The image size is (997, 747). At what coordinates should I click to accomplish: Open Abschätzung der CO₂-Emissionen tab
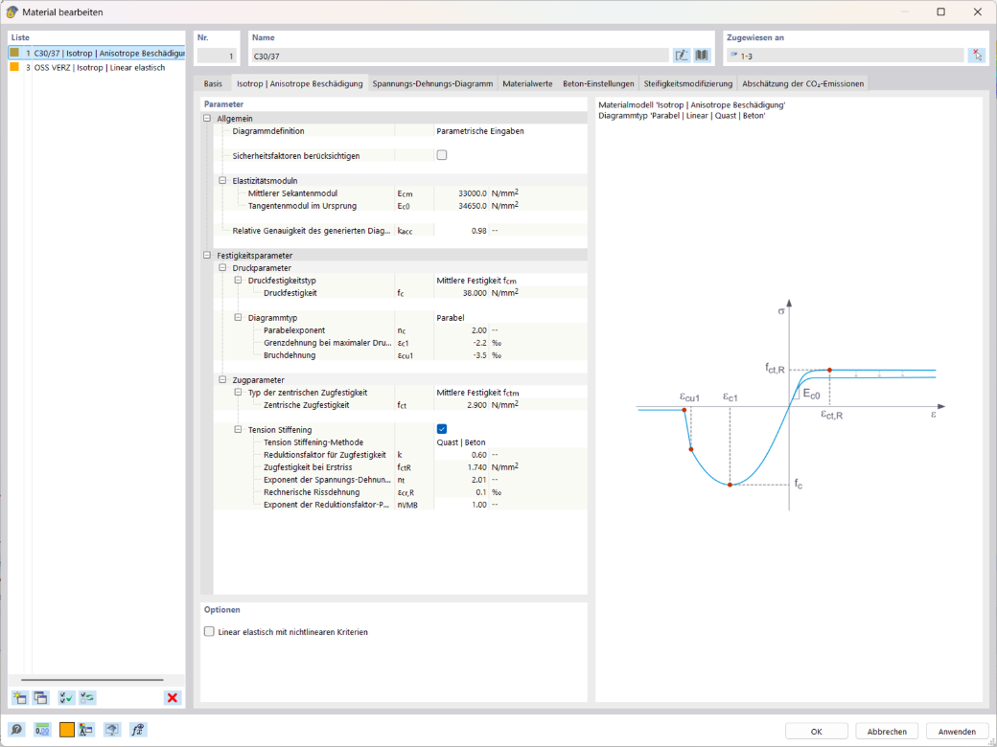[803, 83]
